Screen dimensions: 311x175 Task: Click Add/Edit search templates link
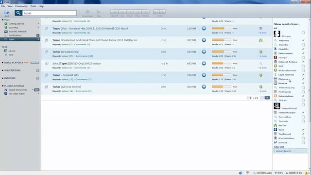[x=279, y=147]
